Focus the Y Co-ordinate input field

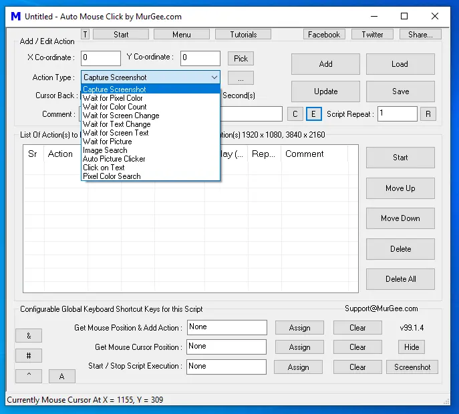click(200, 58)
